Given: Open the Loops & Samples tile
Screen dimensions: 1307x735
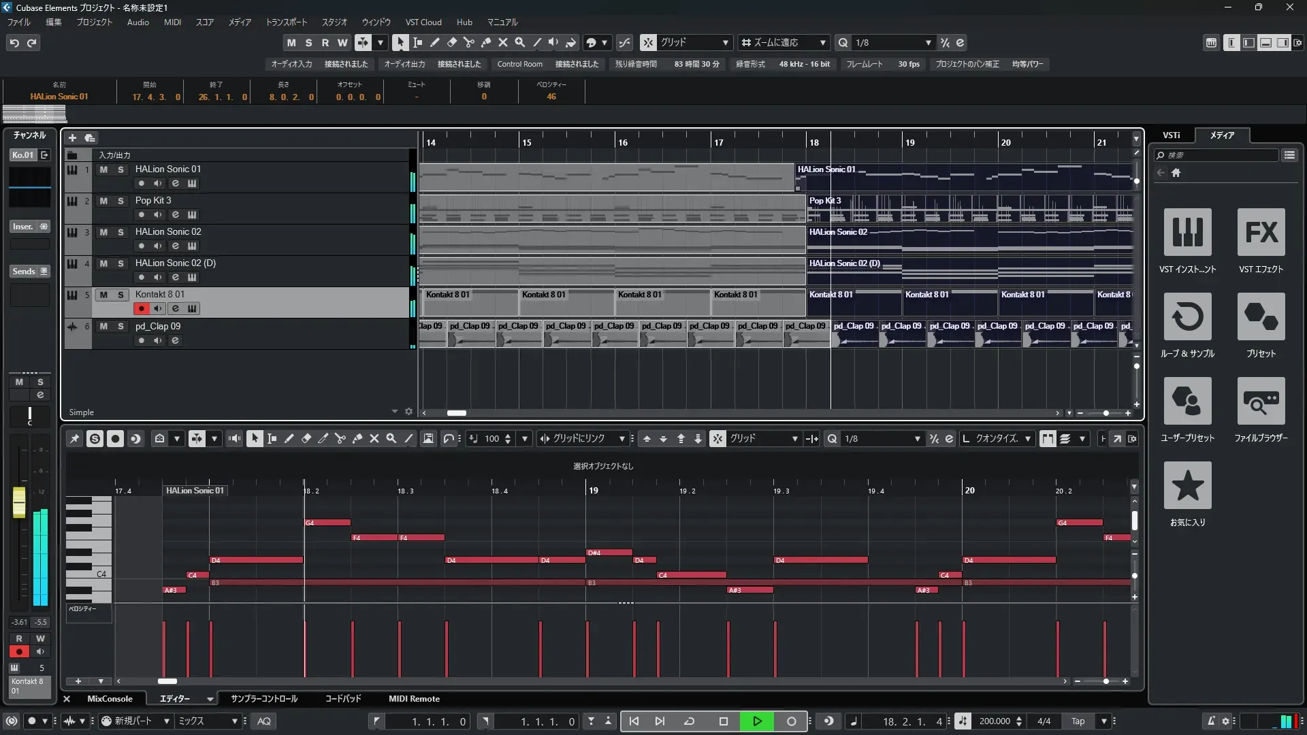Looking at the screenshot, I should 1187,316.
